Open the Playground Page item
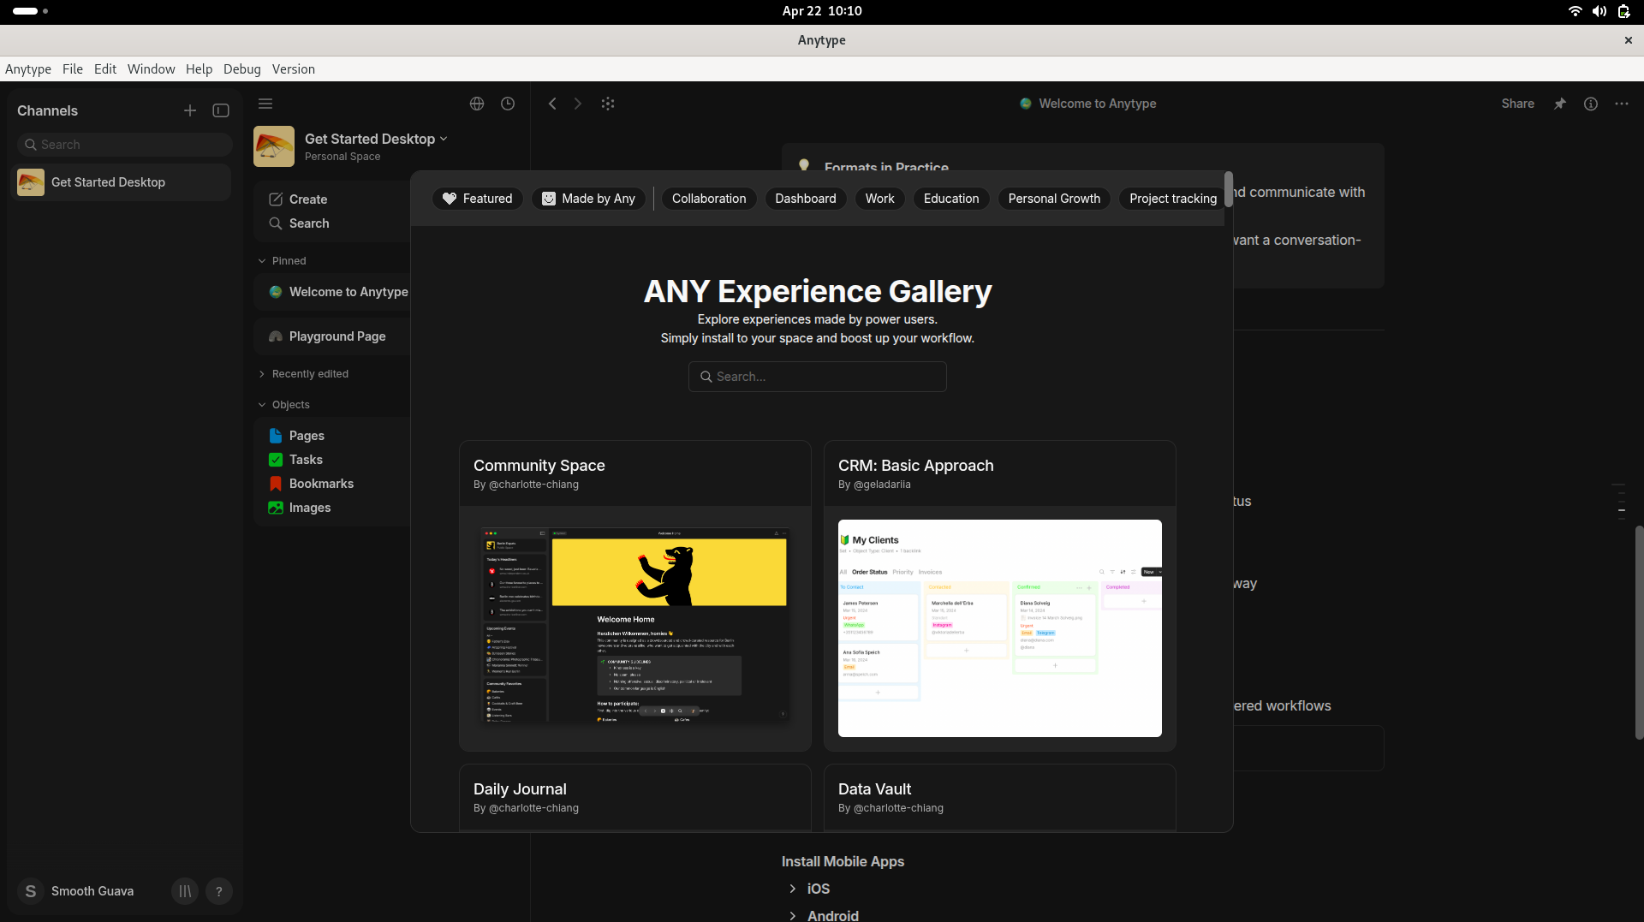This screenshot has width=1644, height=922. point(332,336)
